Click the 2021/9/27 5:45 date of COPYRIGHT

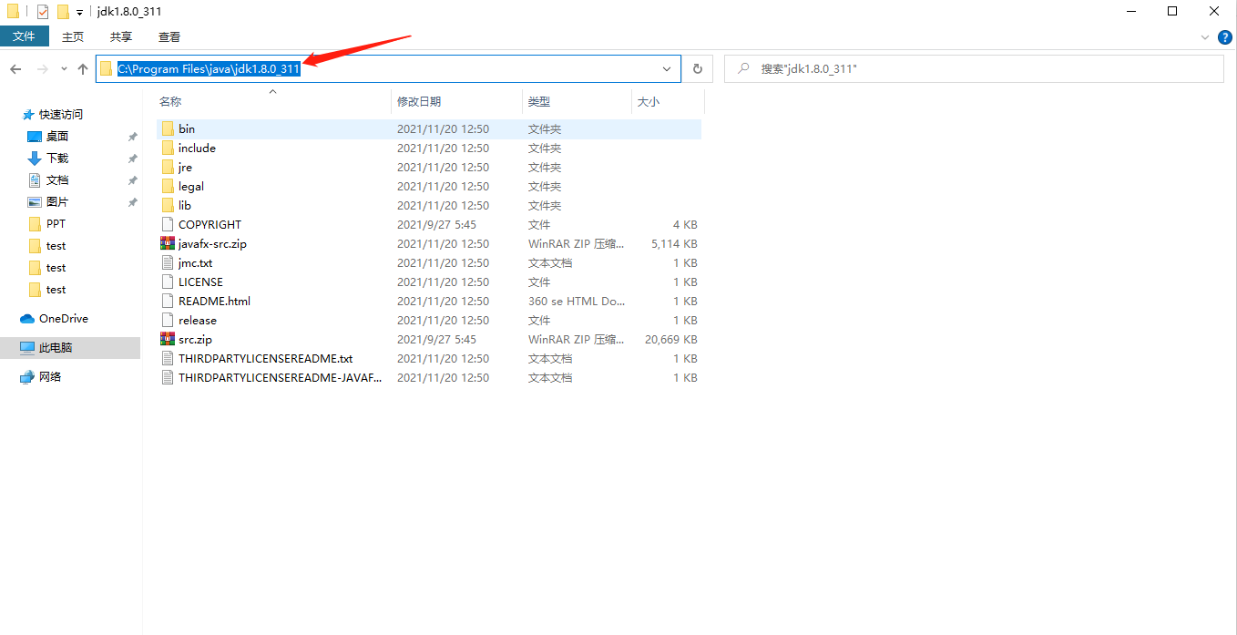pos(436,225)
